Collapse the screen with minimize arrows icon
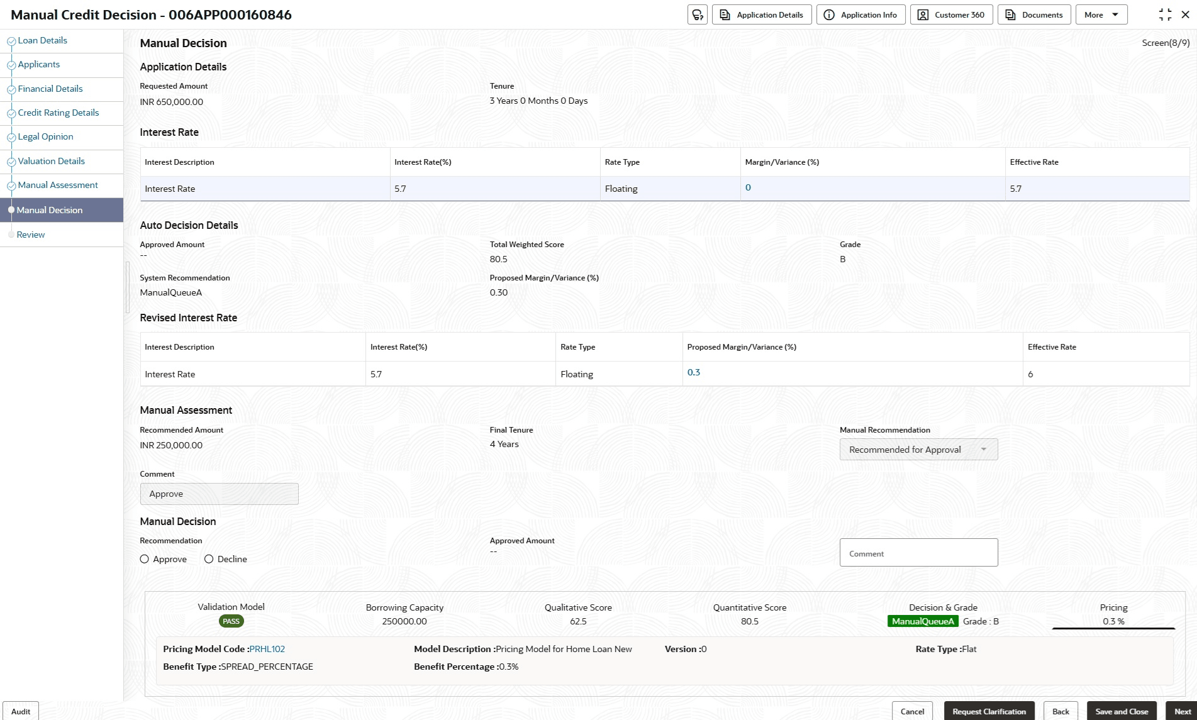 coord(1165,14)
